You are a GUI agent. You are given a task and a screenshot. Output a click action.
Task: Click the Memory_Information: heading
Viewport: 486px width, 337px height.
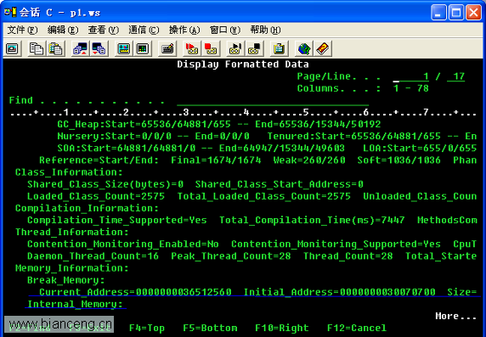coord(72,268)
